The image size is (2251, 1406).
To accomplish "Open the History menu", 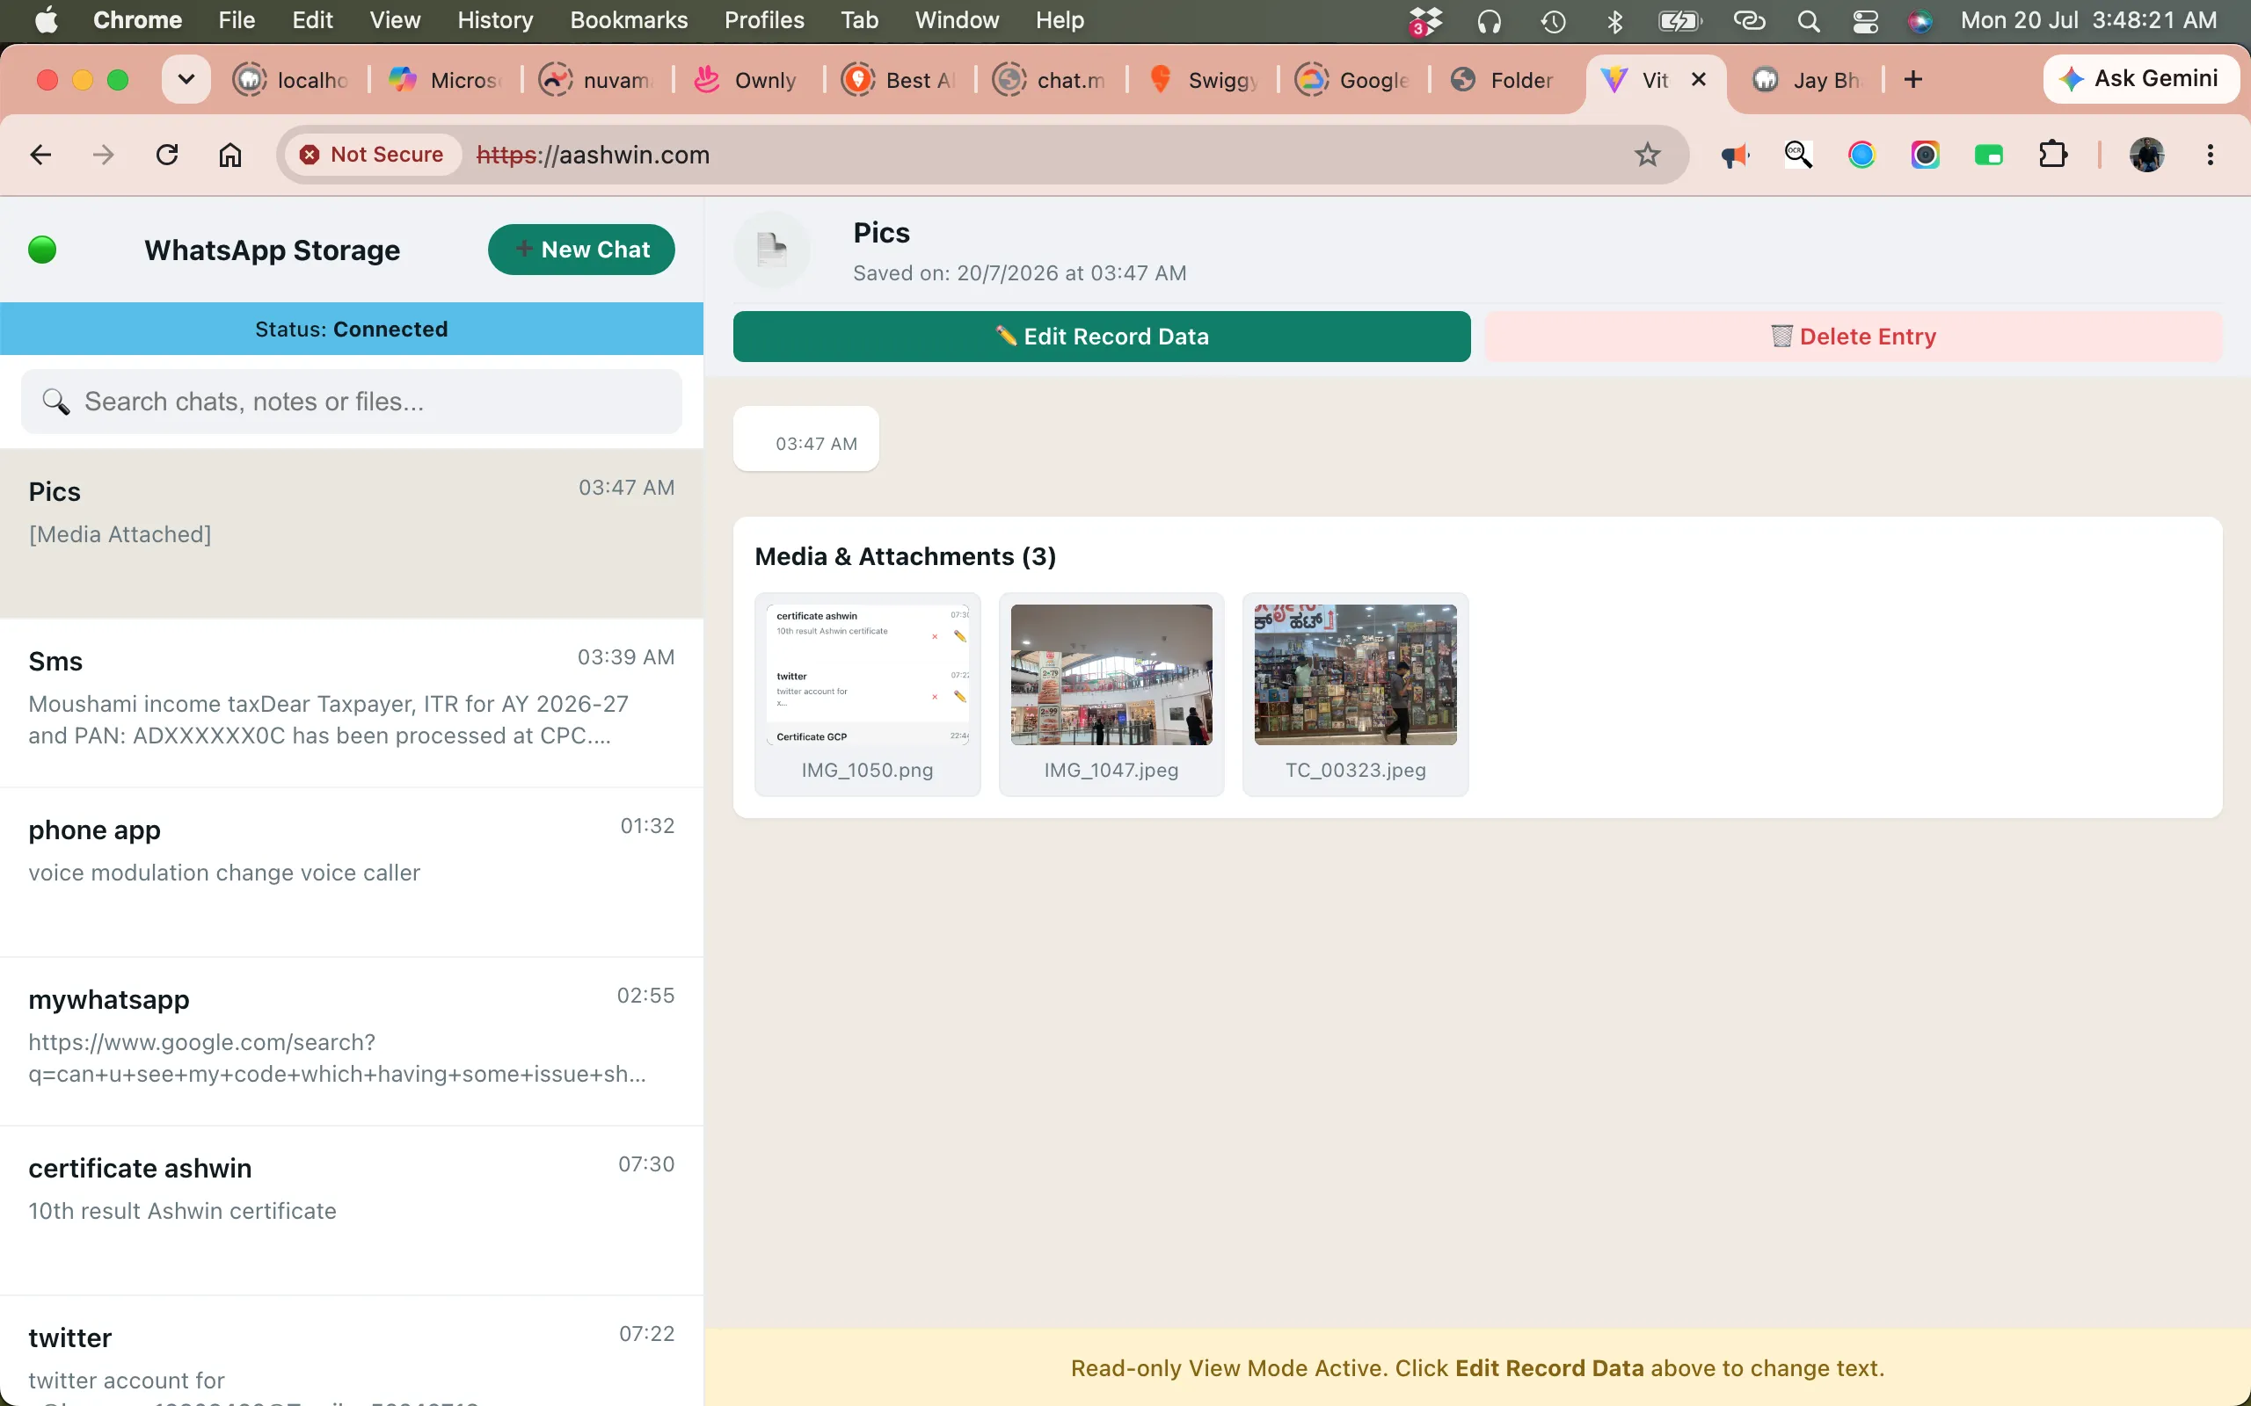I will click(x=495, y=20).
